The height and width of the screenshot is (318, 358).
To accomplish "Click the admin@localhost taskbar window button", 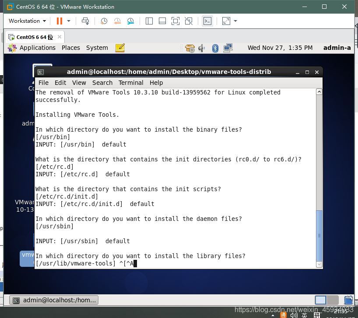I will 54,300.
